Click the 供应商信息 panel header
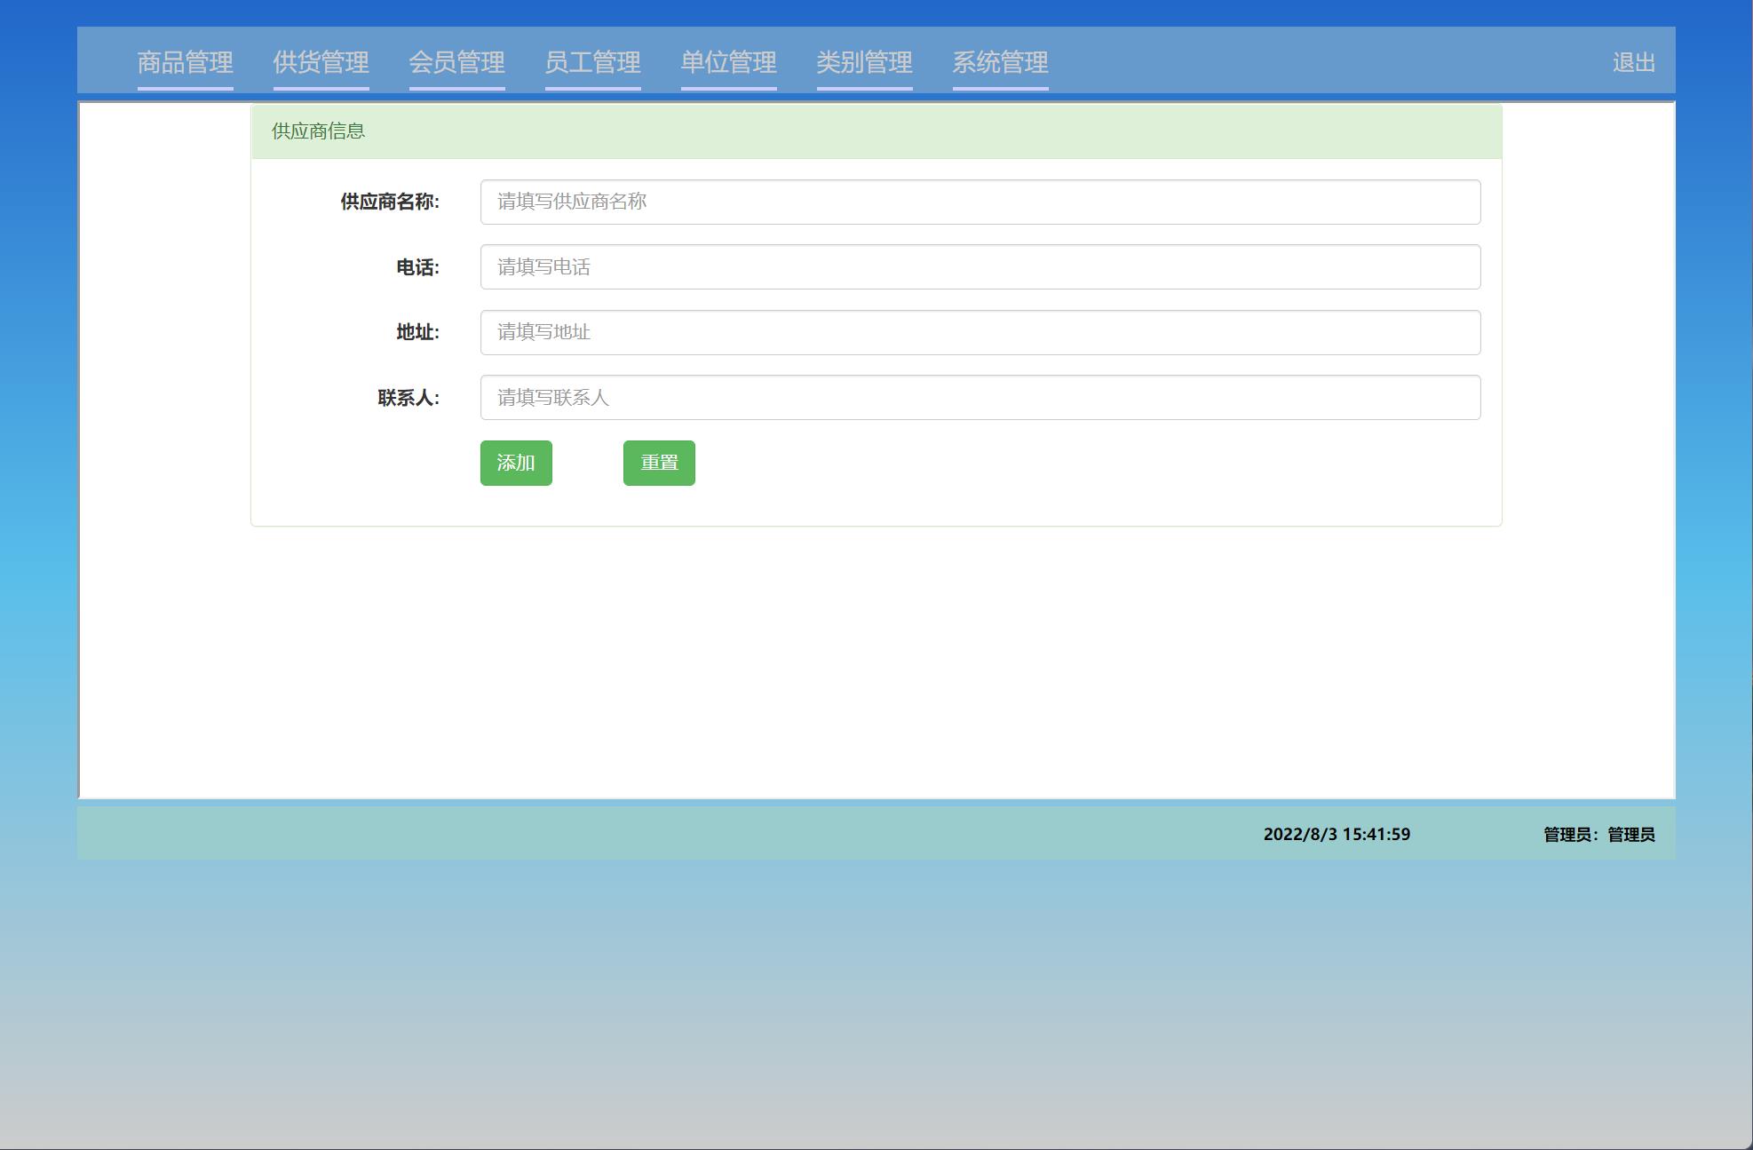Image resolution: width=1753 pixels, height=1150 pixels. point(317,131)
